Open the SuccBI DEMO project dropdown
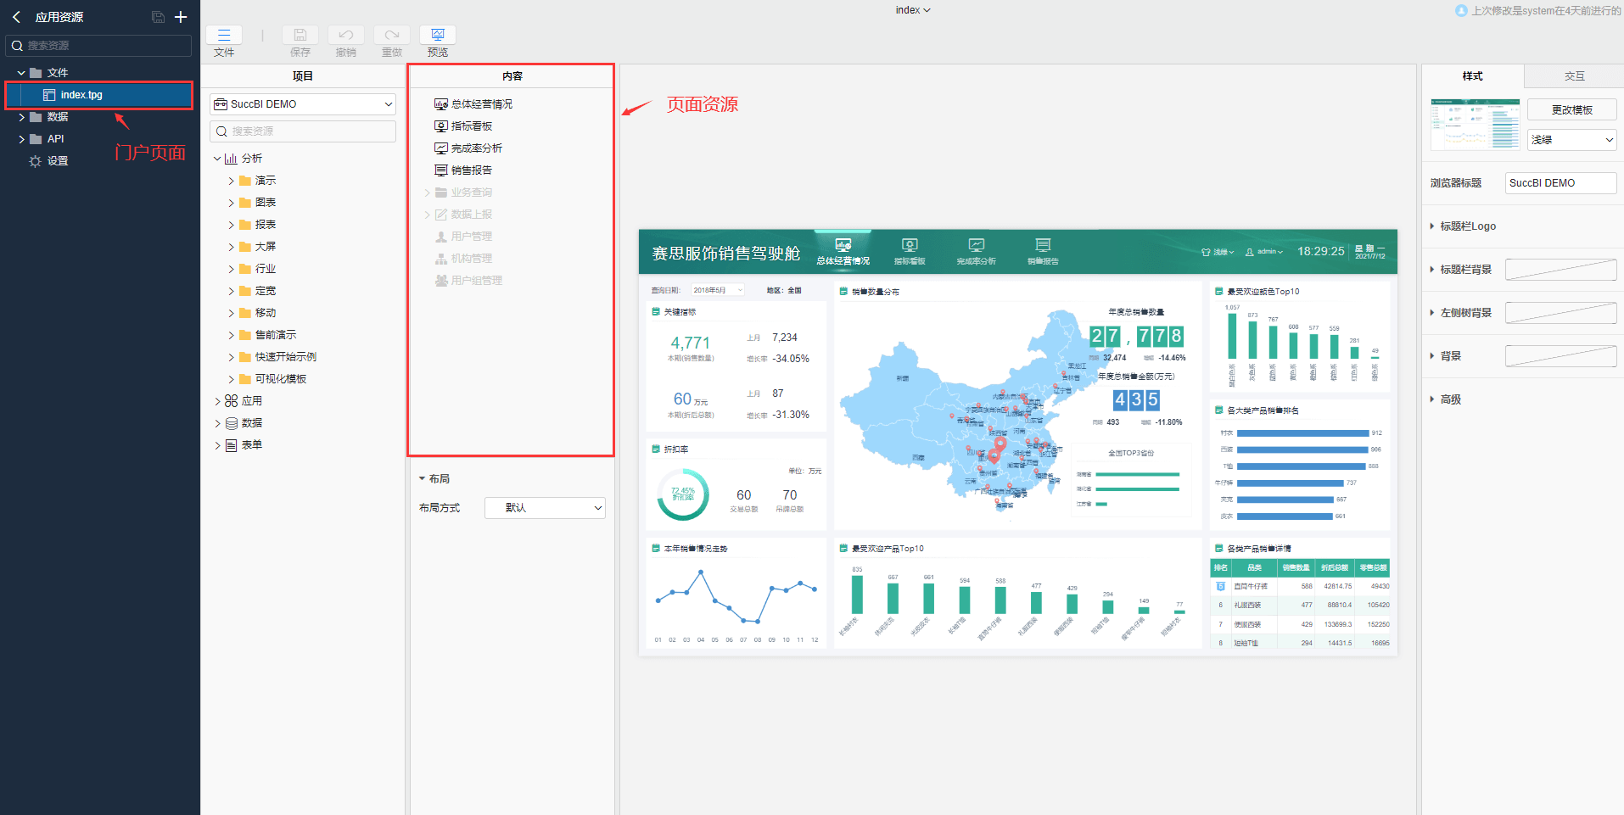This screenshot has height=815, width=1624. tap(303, 104)
